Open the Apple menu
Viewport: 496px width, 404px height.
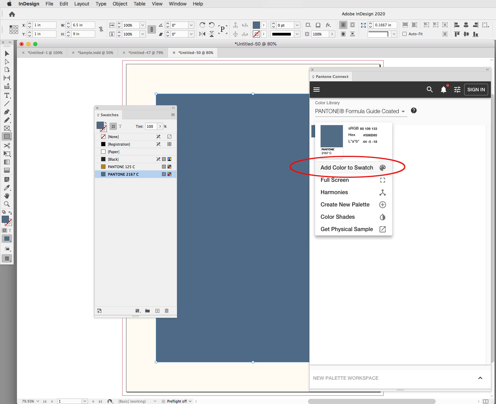pos(9,4)
